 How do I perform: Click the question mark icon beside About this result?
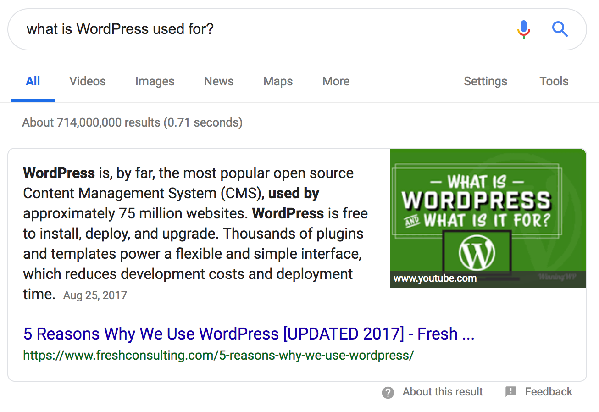tap(388, 392)
